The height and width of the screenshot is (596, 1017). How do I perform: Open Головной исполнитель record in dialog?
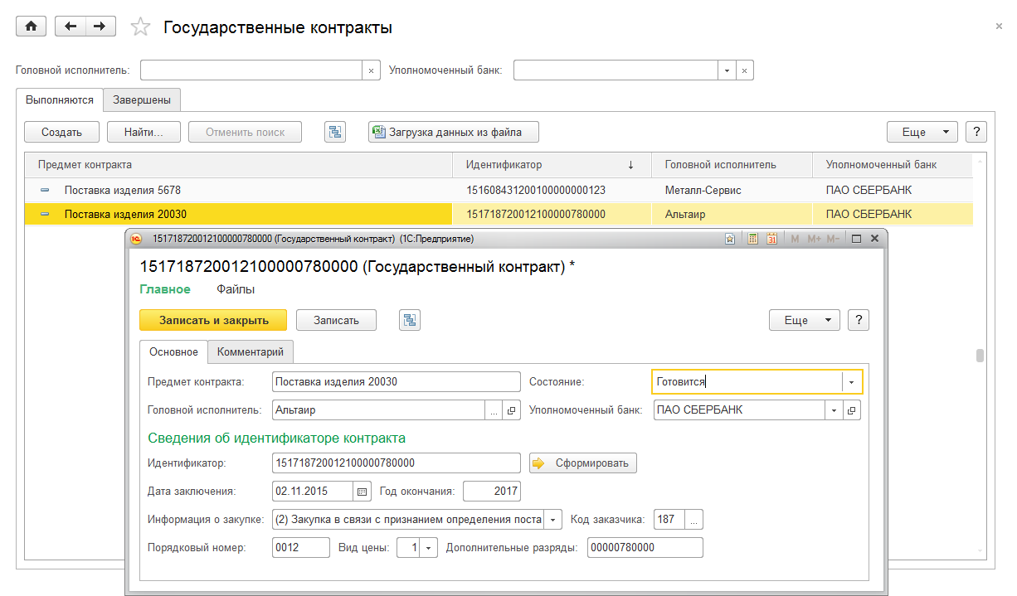[x=511, y=410]
